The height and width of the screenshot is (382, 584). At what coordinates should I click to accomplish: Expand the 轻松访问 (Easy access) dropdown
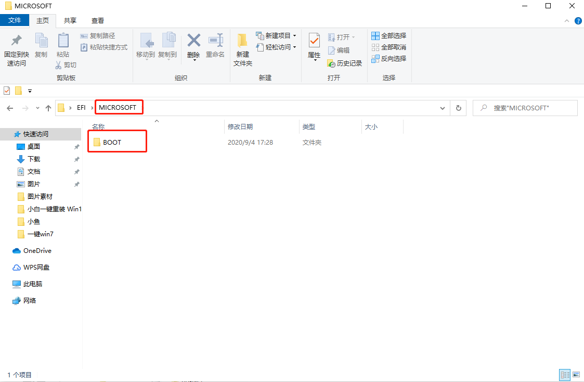coord(295,47)
